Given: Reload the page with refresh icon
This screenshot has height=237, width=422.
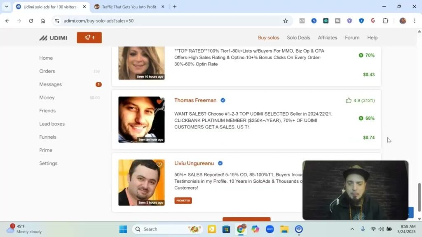Looking at the screenshot, I should point(31,21).
